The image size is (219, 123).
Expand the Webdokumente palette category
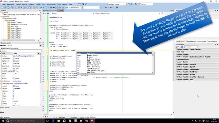176,59
